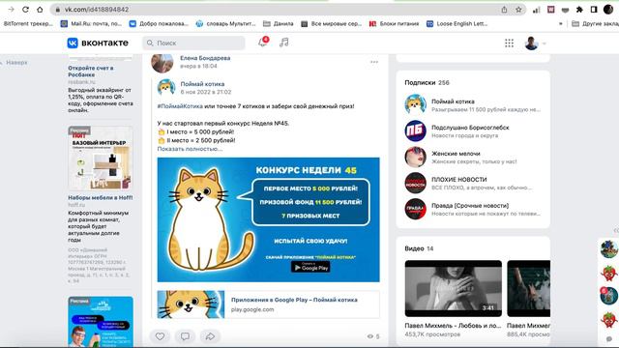This screenshot has width=619, height=348.
Task: Click the VK logo icon
Action: point(73,43)
